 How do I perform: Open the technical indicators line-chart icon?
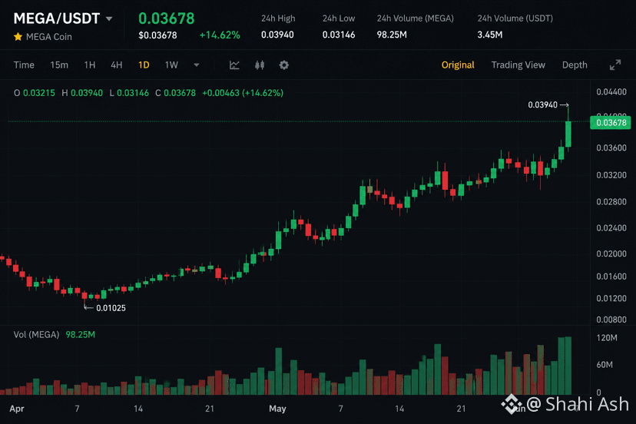[x=234, y=65]
